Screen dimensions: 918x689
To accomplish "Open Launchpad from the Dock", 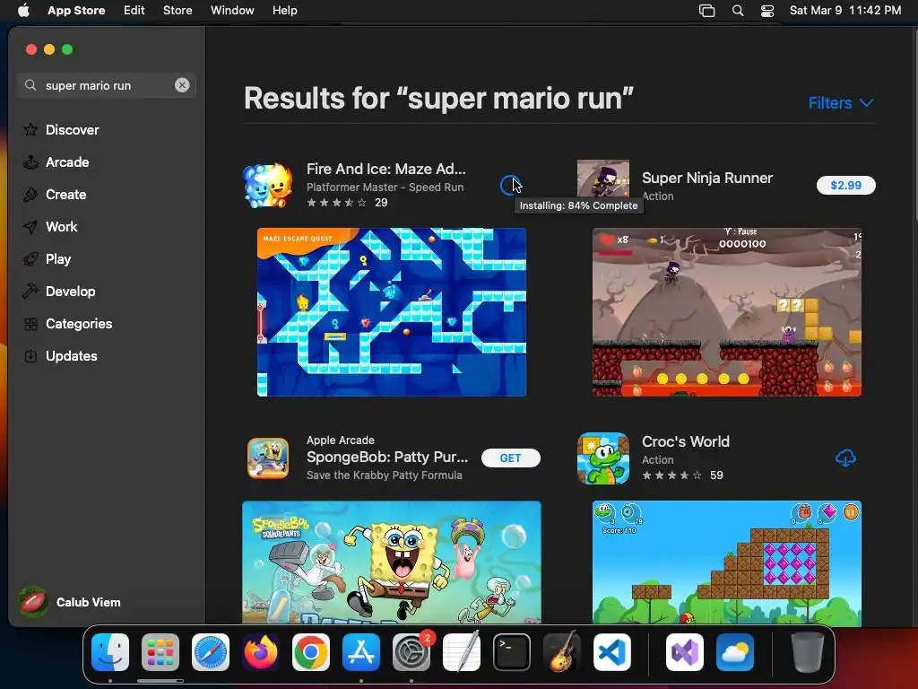I will pos(160,652).
